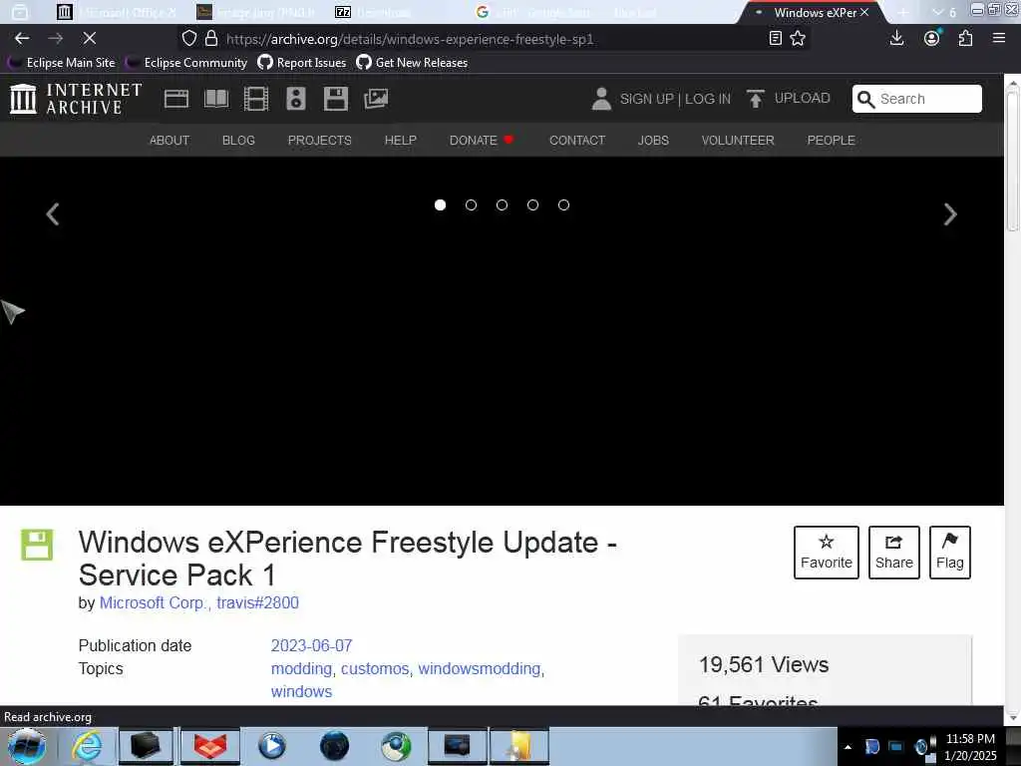1021x766 pixels.
Task: Select the fourth carousel dot
Action: click(x=532, y=205)
